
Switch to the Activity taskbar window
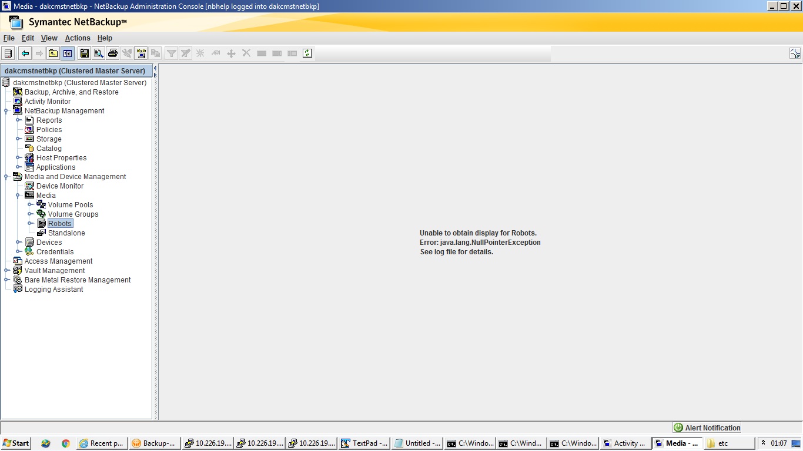[x=625, y=443]
